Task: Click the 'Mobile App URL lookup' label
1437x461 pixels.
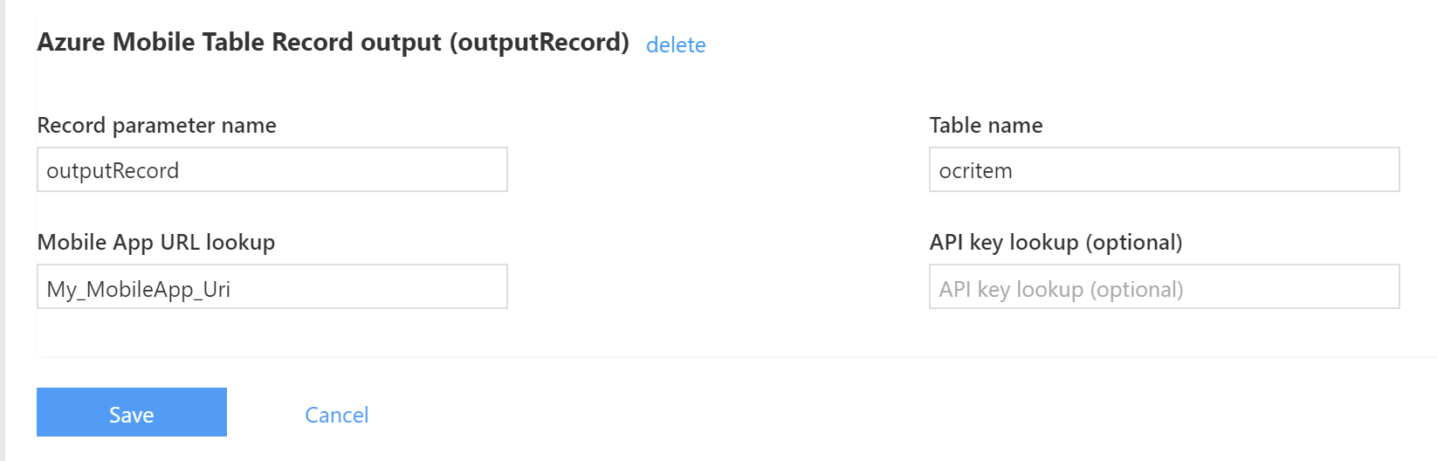Action: click(x=155, y=243)
